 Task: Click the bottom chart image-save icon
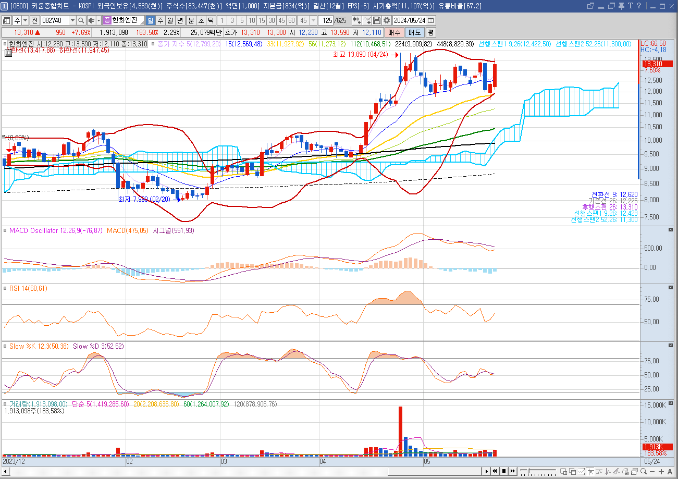634,471
